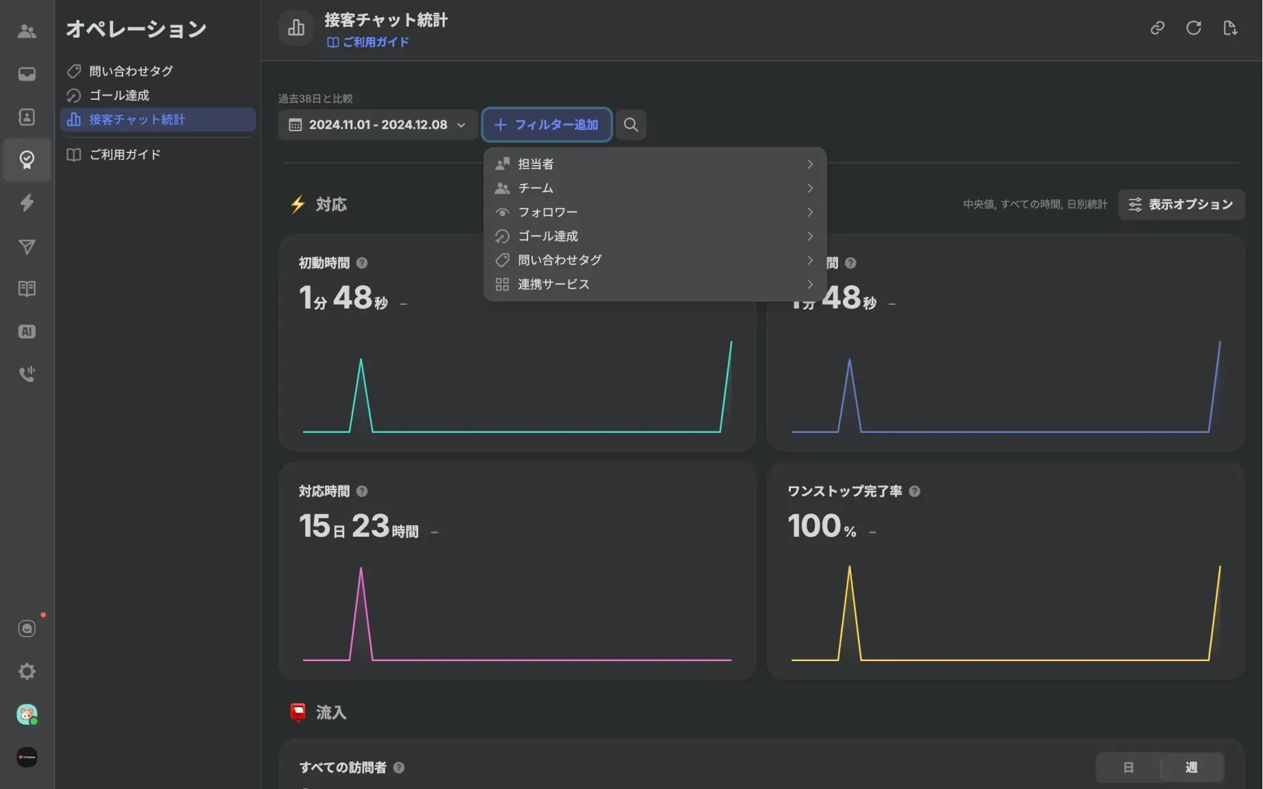Switch visitors chart to 週 view
This screenshot has height=789, width=1263.
(1191, 767)
